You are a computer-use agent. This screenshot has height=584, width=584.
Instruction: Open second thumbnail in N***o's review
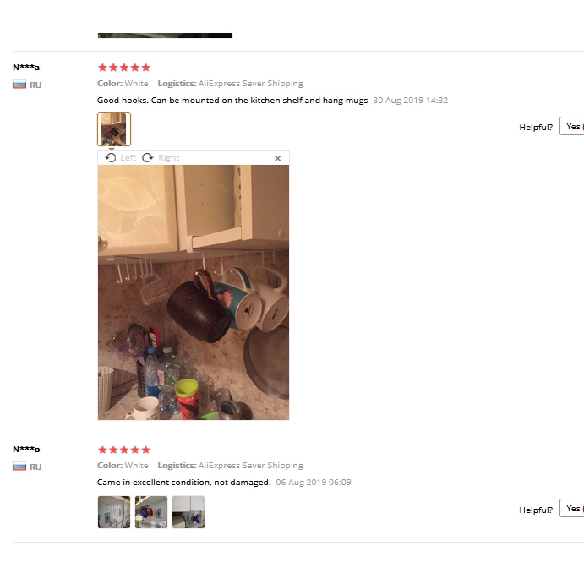[x=151, y=512]
